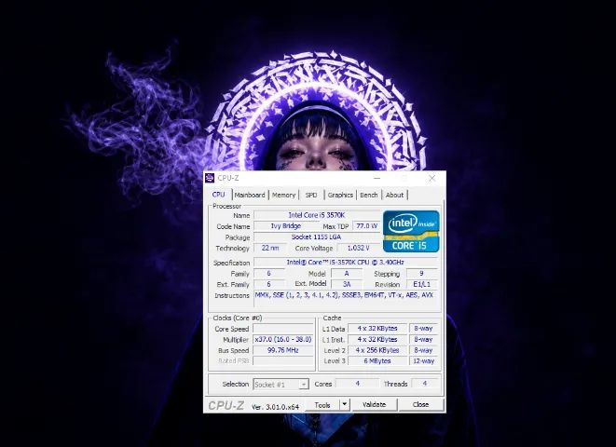Close CPU-Z with the title bar X
The height and width of the screenshot is (447, 616).
click(432, 178)
